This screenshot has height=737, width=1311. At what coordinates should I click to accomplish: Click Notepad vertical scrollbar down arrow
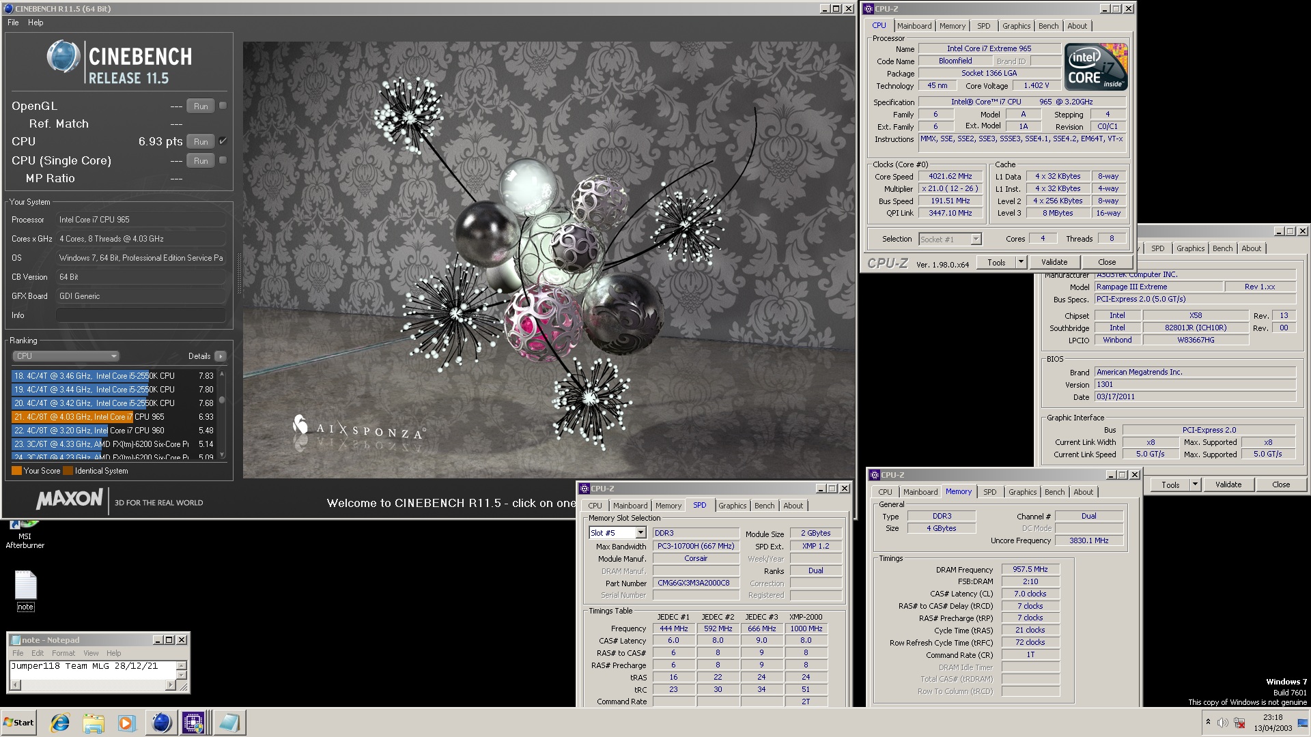click(182, 676)
